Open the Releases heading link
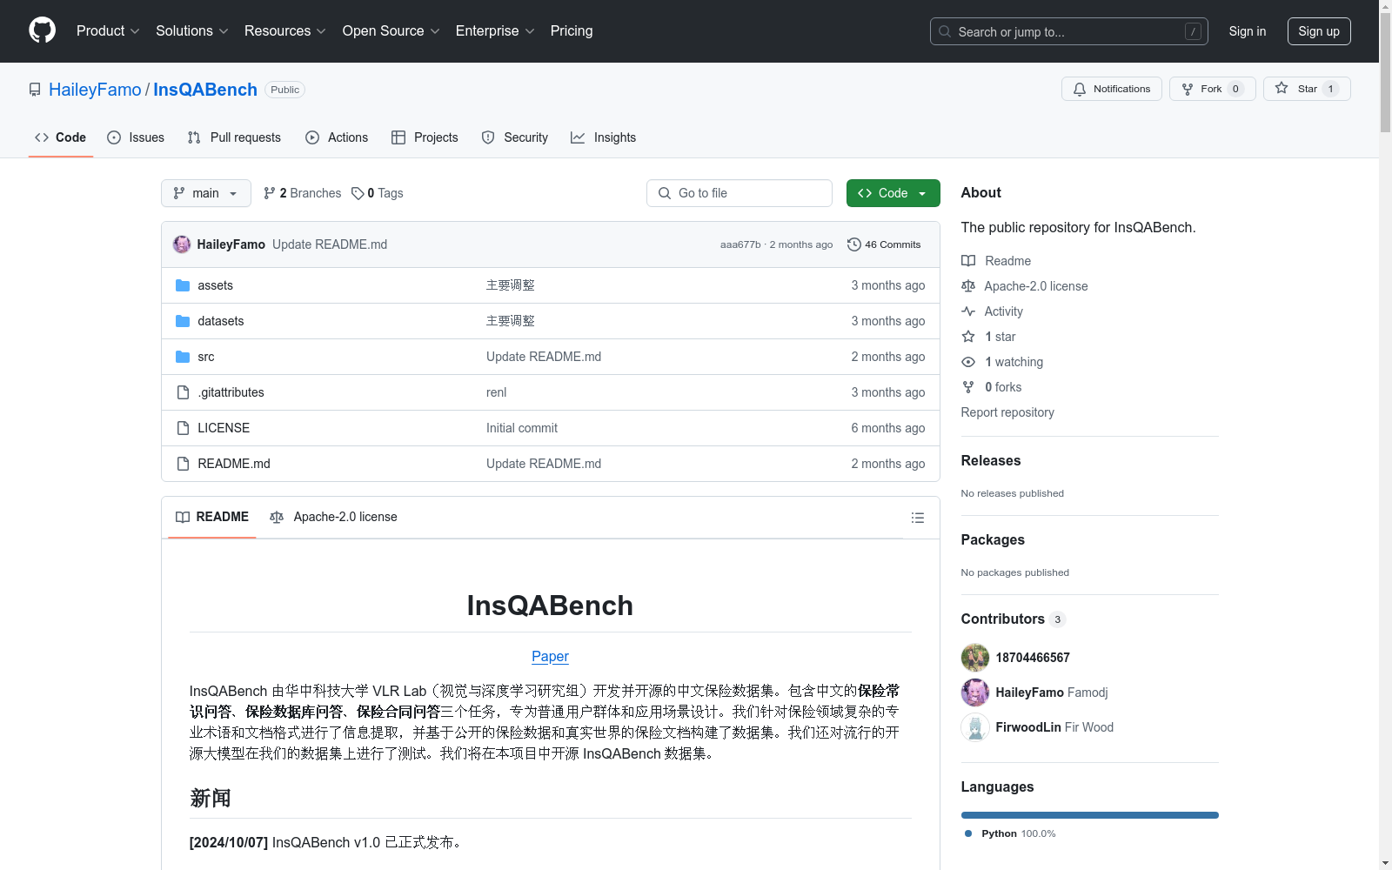 tap(991, 460)
